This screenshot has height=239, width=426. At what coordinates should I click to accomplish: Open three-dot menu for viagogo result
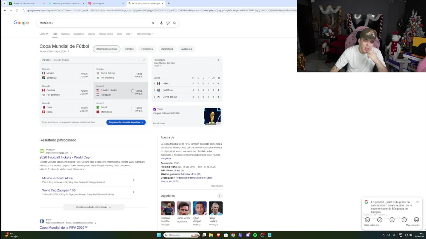click(71, 153)
